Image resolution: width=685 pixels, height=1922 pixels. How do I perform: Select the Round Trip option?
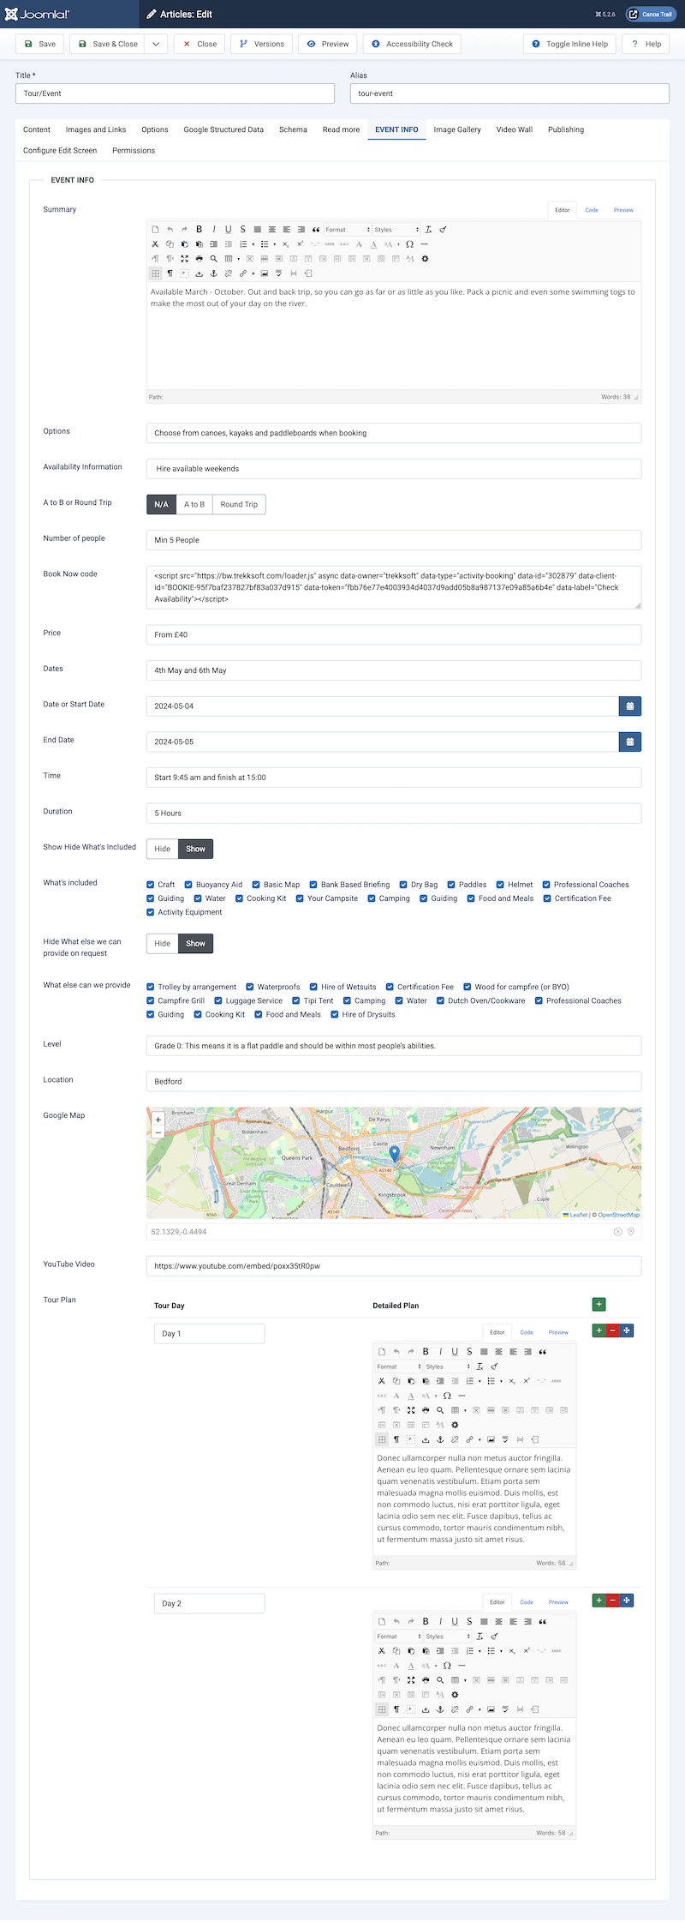(239, 505)
